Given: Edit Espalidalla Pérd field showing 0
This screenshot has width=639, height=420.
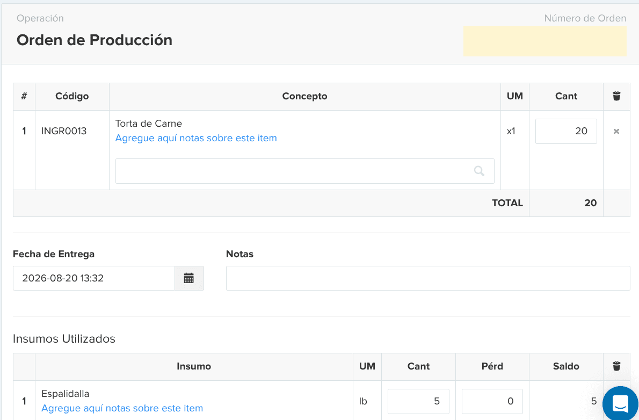Looking at the screenshot, I should point(492,401).
